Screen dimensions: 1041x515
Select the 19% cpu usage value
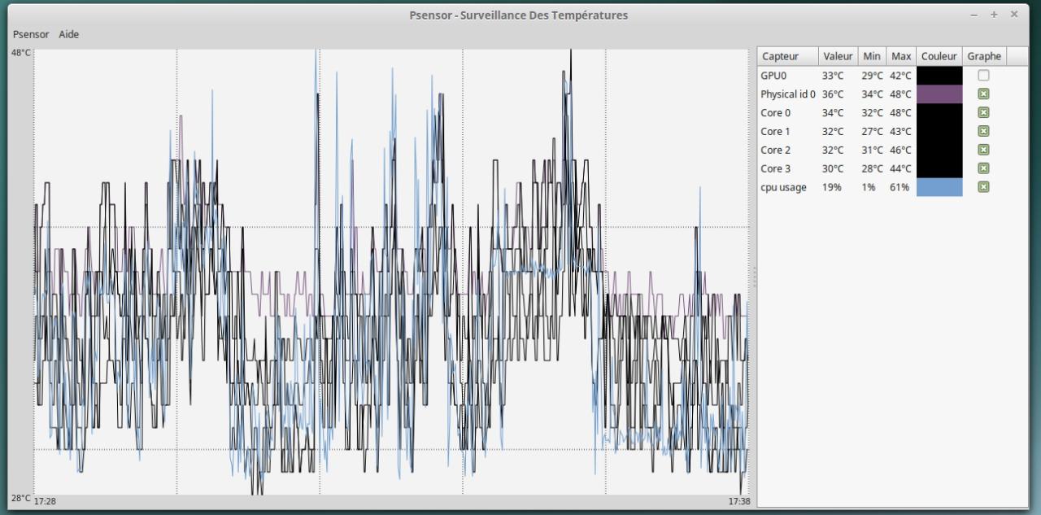tap(831, 188)
